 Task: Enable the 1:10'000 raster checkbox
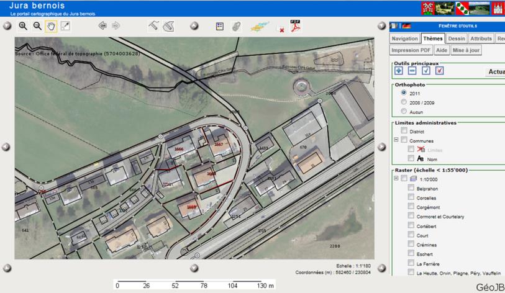404,178
